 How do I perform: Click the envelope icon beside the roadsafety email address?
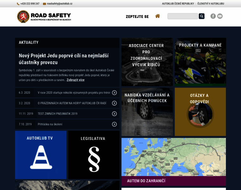click(x=44, y=4)
